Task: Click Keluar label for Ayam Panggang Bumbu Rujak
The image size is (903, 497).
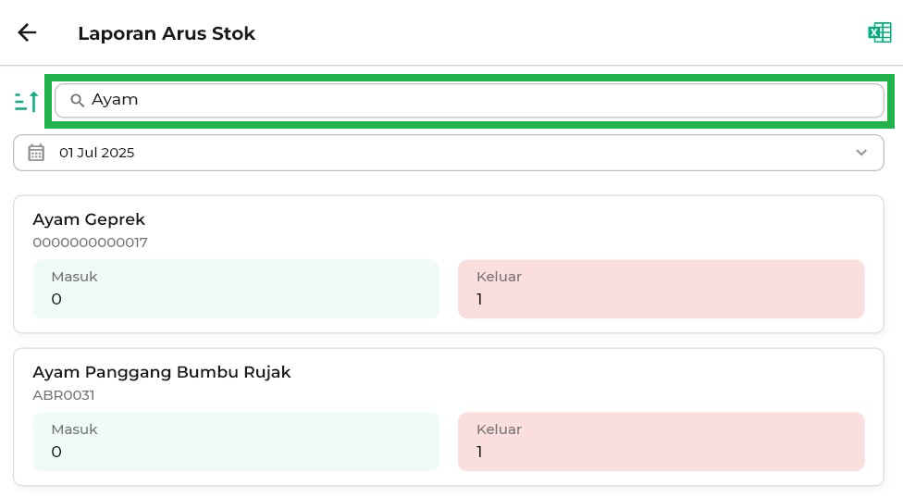Action: (499, 429)
